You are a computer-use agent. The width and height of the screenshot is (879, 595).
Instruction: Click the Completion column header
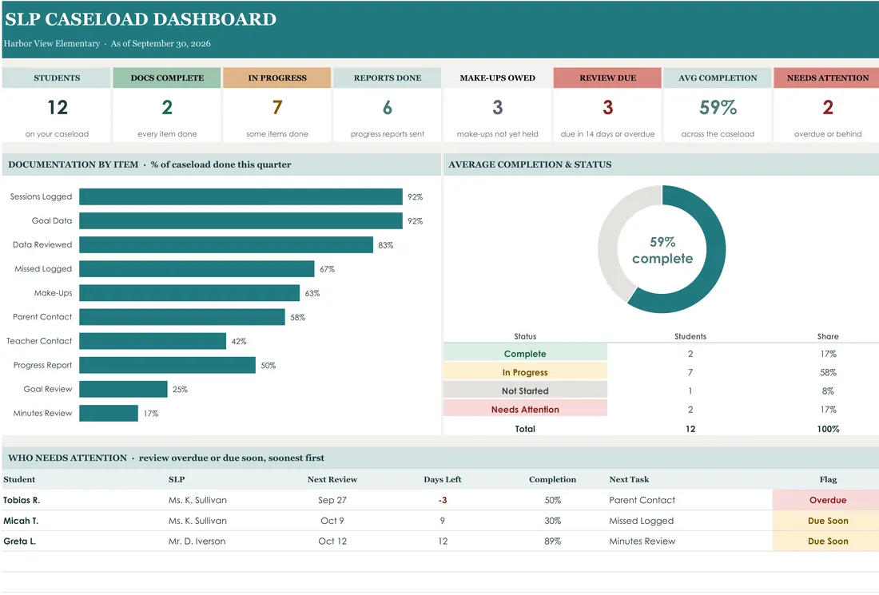coord(552,479)
